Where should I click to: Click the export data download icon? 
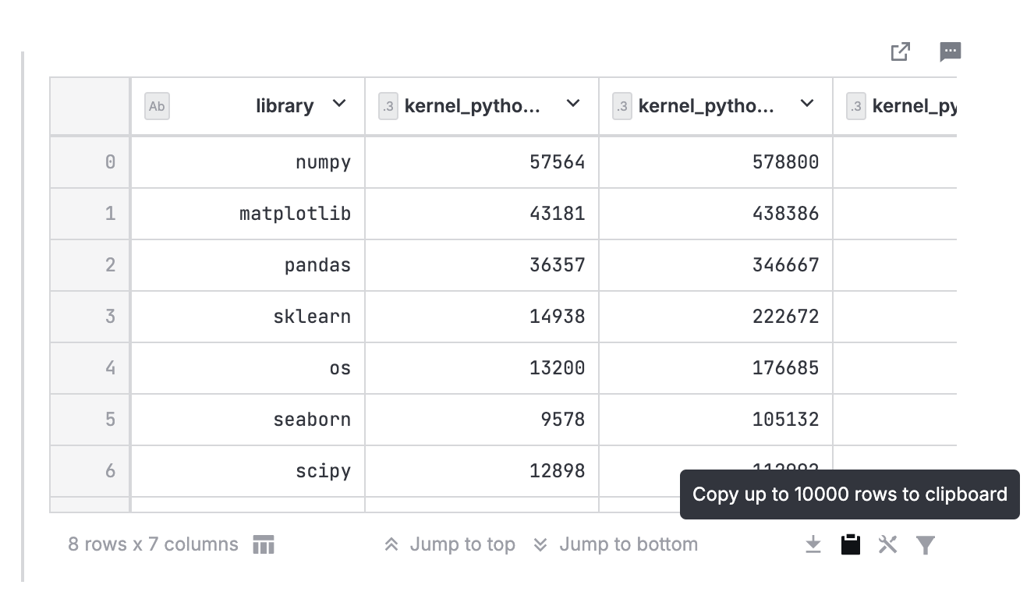813,544
